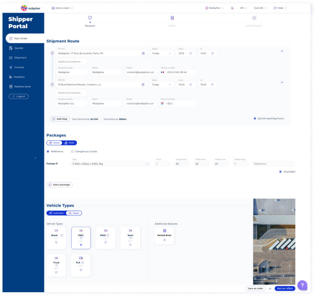Click the Confirmation step icon
316x296 pixels.
point(254,18)
